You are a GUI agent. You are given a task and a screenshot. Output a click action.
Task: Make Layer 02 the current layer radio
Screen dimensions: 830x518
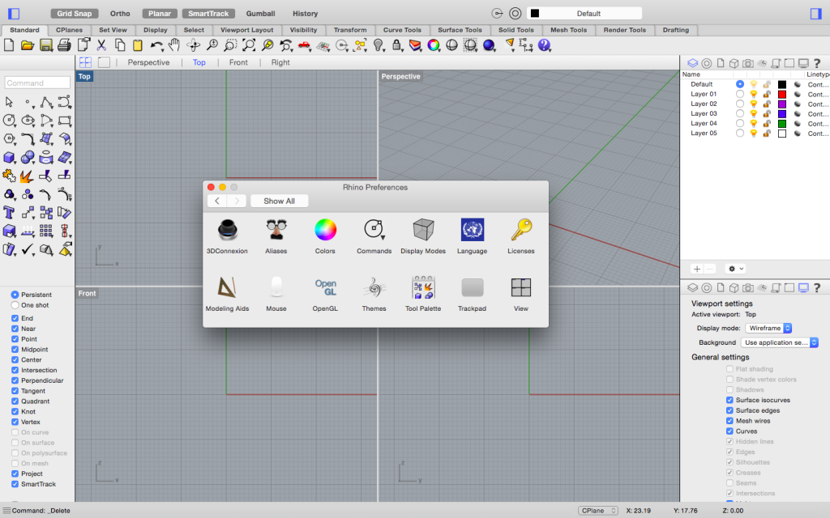tap(739, 104)
